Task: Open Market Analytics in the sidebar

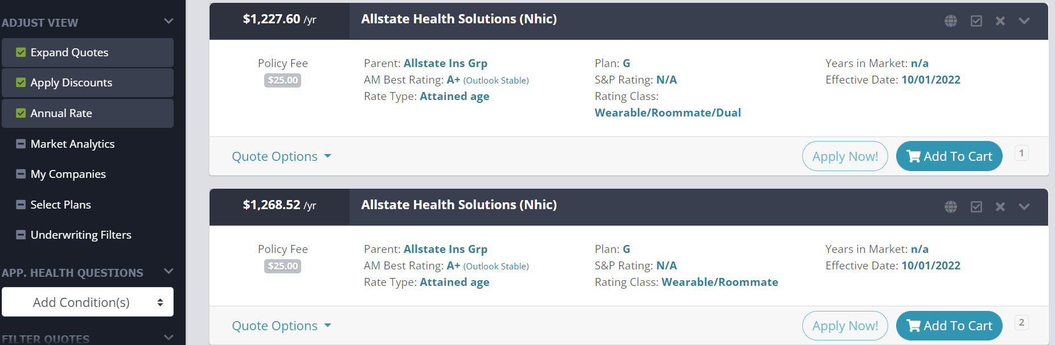Action: coord(72,144)
